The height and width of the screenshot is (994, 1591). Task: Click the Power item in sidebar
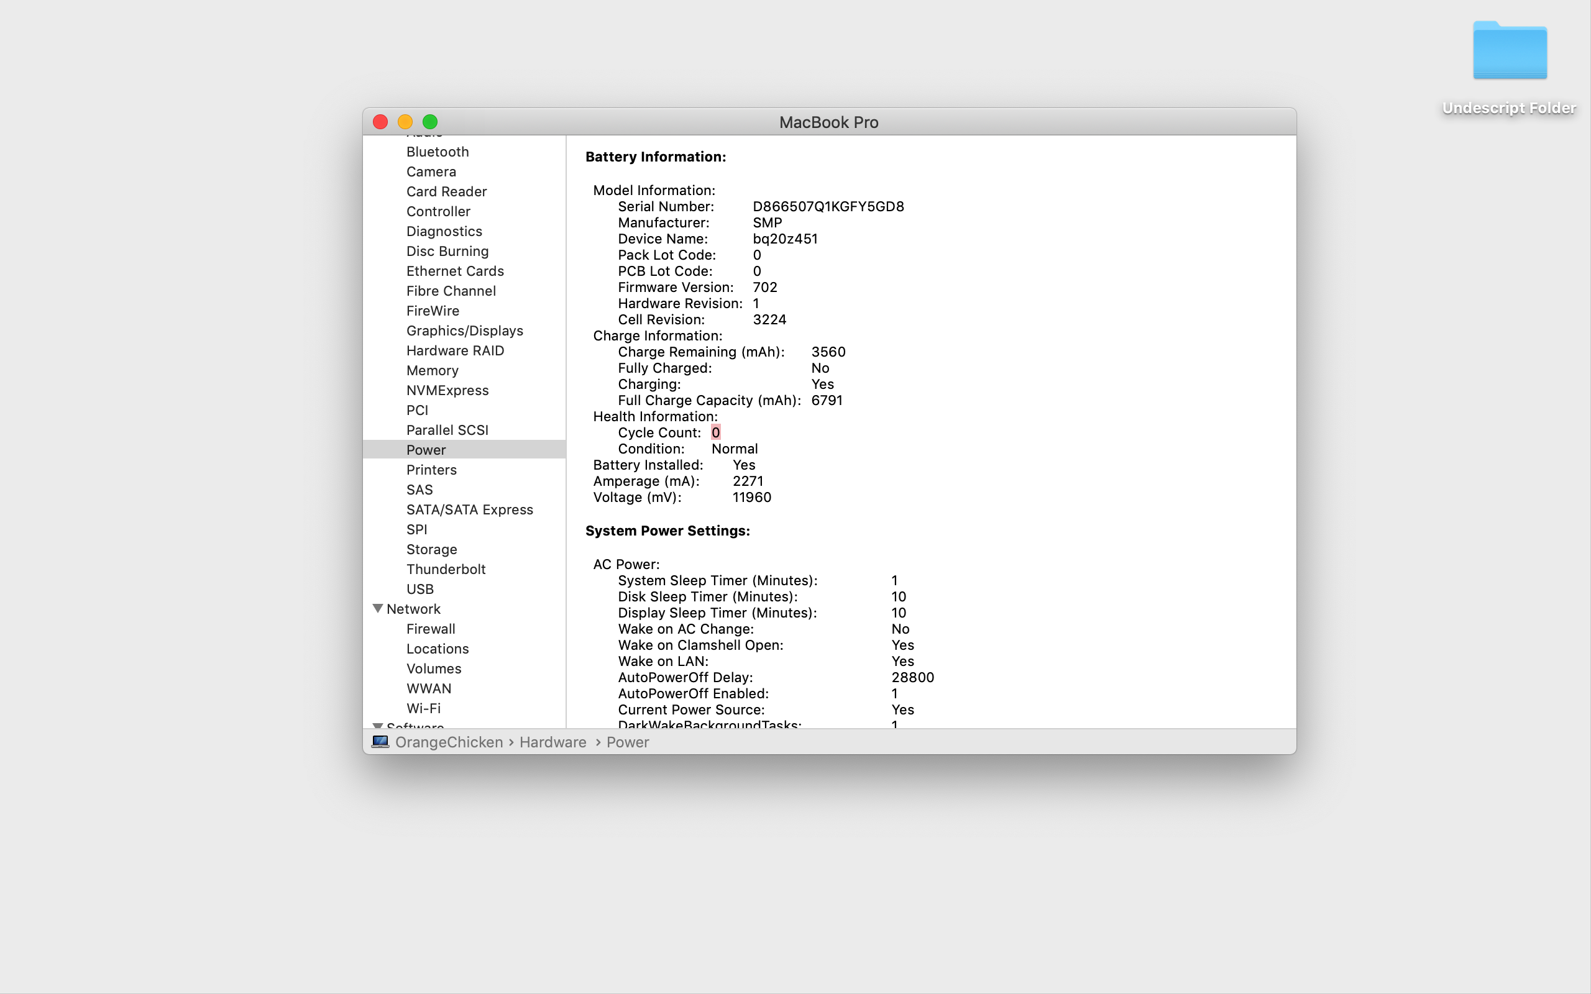[426, 450]
